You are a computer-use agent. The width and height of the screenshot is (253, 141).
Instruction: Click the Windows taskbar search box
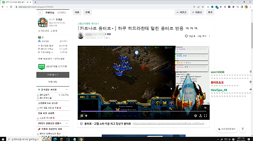click(x=24, y=139)
